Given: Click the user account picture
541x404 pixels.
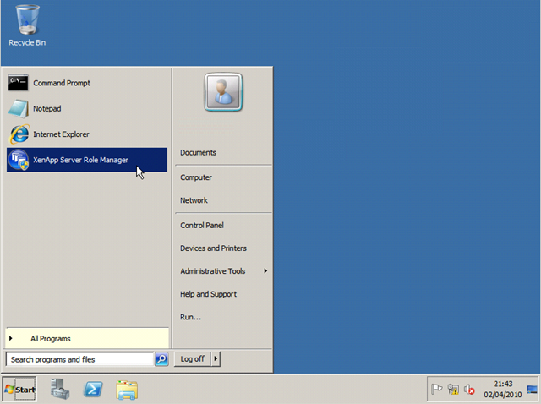Looking at the screenshot, I should tap(223, 92).
